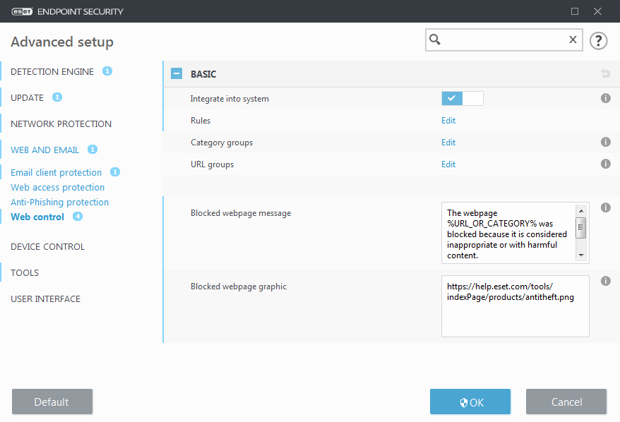The height and width of the screenshot is (422, 620).
Task: Open TOOLS section
Action: pyautogui.click(x=25, y=272)
